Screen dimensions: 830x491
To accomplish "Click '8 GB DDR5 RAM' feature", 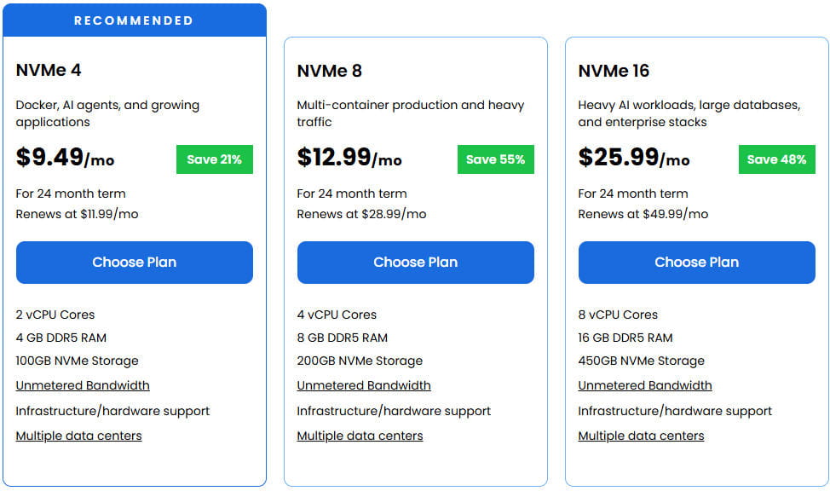I will point(342,338).
